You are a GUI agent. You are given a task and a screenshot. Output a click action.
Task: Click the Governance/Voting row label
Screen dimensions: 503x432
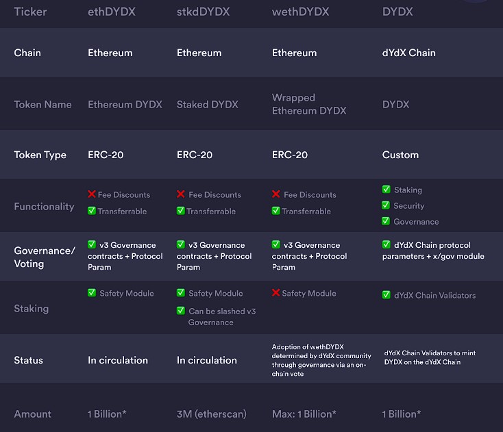[45, 257]
